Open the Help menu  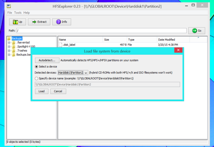[26, 13]
